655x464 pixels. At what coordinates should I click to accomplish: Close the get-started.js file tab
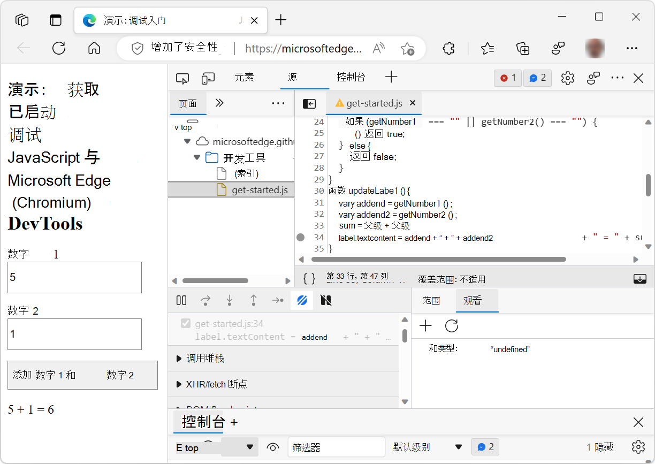tap(413, 103)
